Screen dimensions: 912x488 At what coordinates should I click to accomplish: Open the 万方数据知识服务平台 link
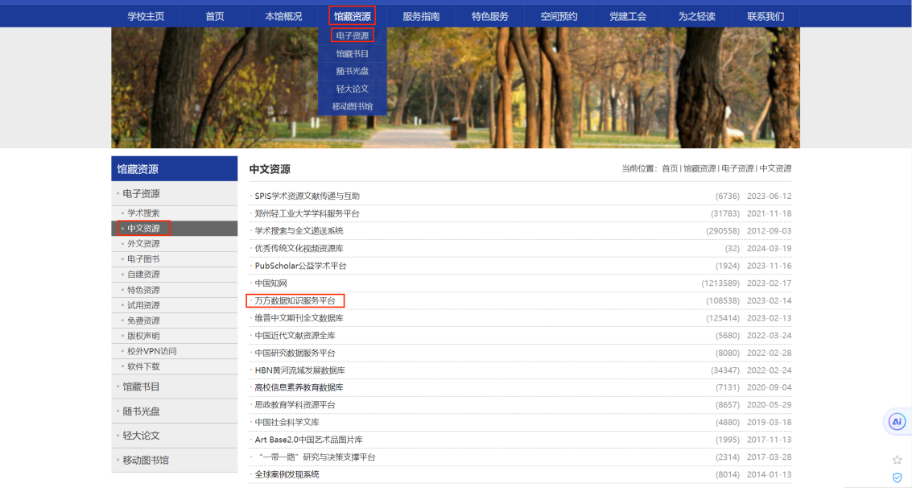[x=295, y=301]
